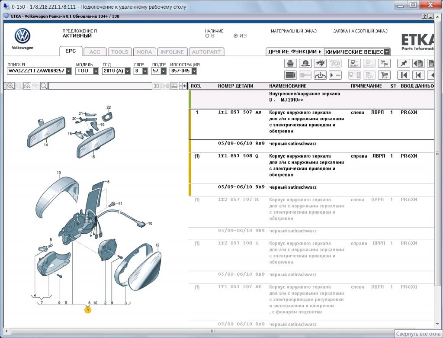
Task: Click header row Внутреннее/наружное зеркало
Action: pyautogui.click(x=311, y=100)
